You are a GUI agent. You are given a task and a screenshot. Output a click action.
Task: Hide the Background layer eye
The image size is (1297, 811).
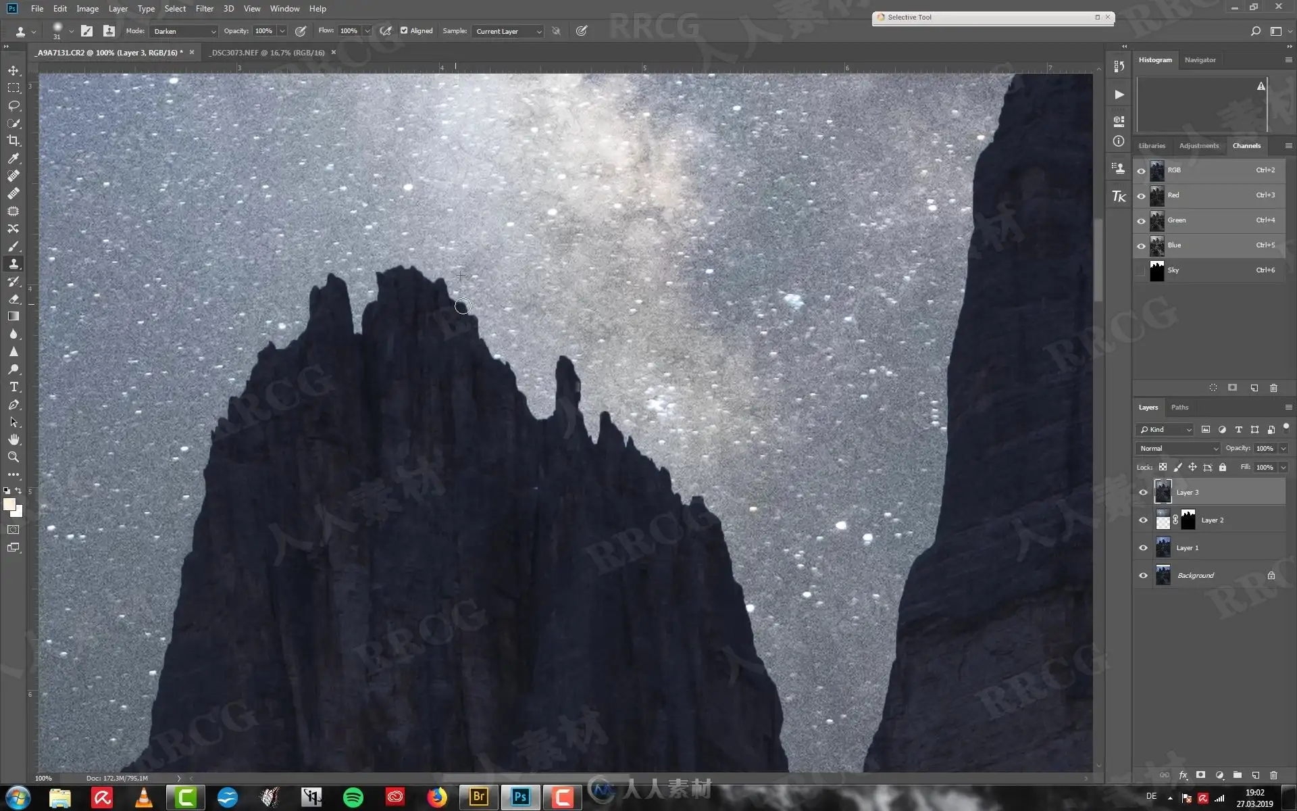pos(1143,575)
